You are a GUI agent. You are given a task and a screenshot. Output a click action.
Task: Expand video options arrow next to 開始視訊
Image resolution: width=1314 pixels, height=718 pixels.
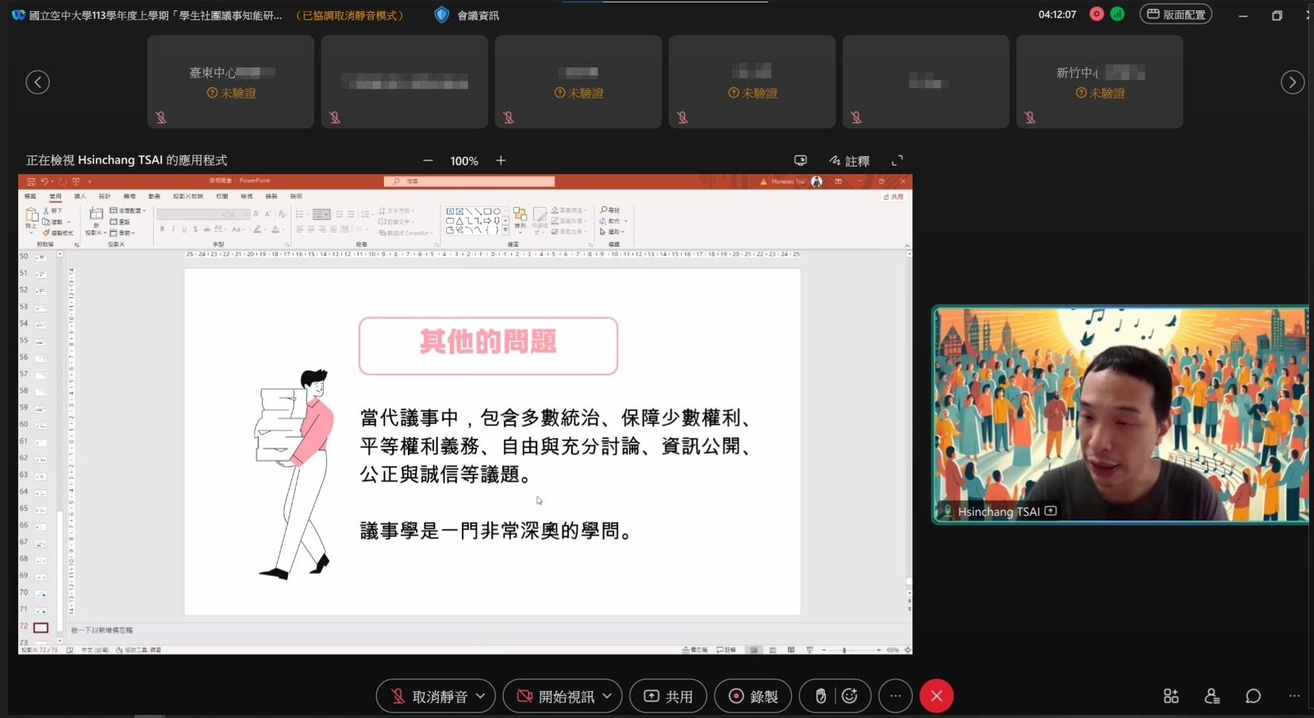[x=607, y=696]
